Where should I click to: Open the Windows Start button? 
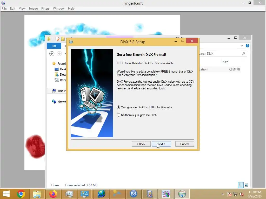[6, 194]
